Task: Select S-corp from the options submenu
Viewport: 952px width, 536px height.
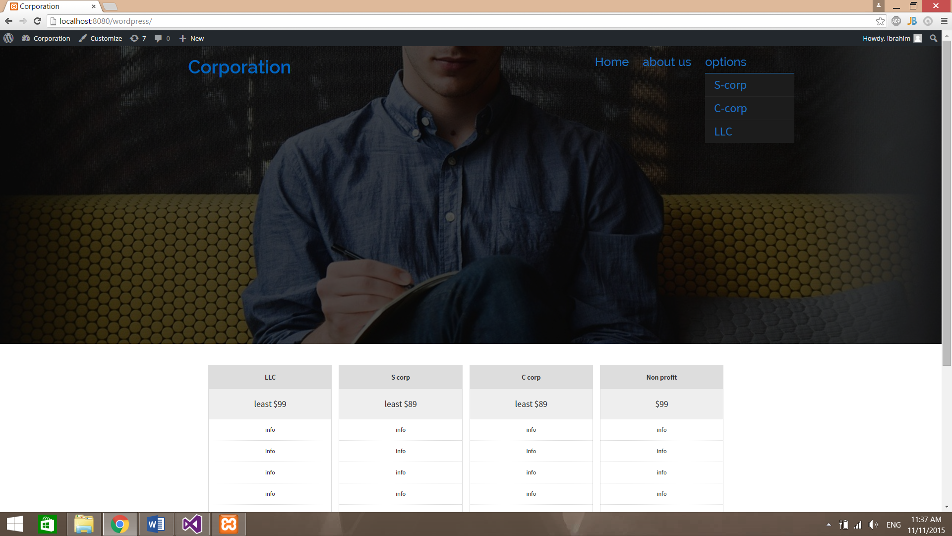Action: 730,85
